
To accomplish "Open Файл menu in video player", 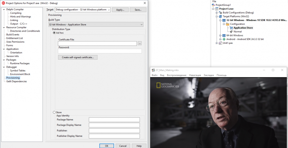I will [x=154, y=75].
